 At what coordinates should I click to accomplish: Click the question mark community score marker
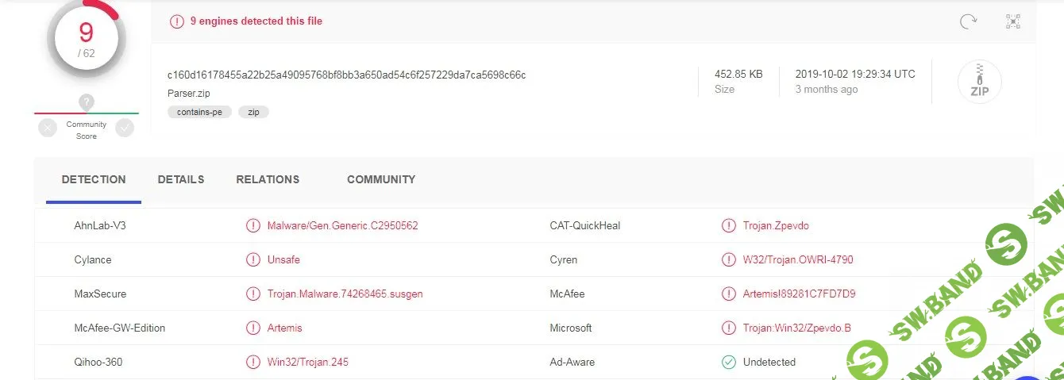tap(87, 102)
